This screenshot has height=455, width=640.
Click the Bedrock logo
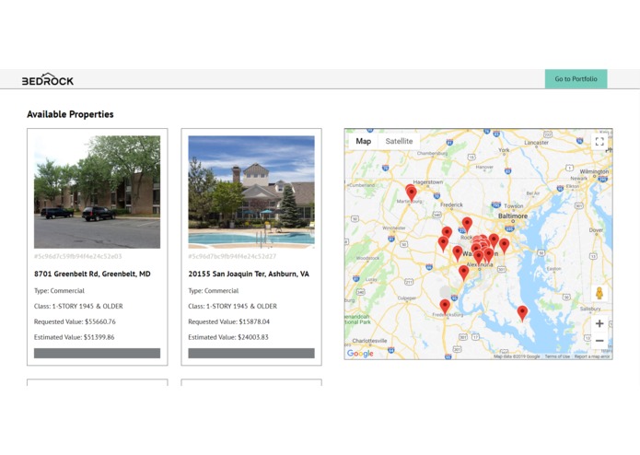48,79
